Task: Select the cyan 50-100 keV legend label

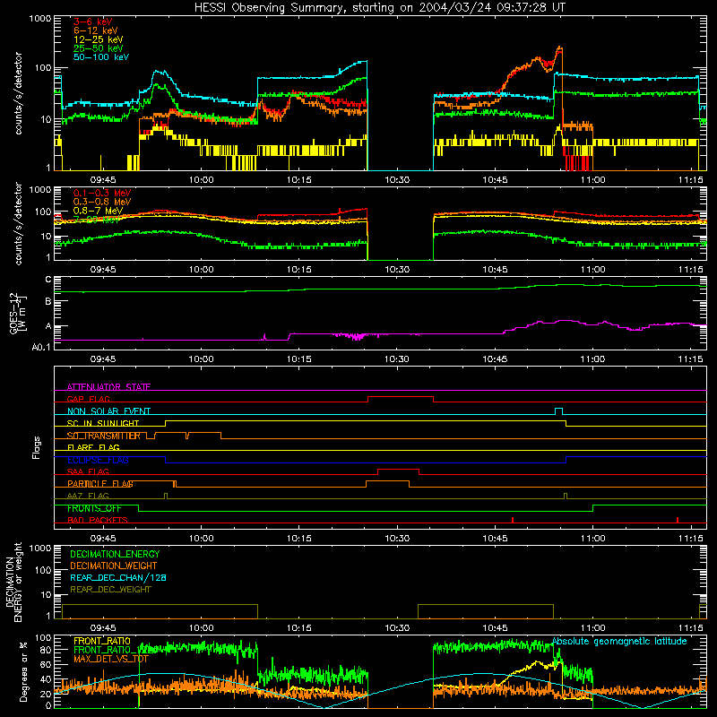Action: click(x=100, y=57)
